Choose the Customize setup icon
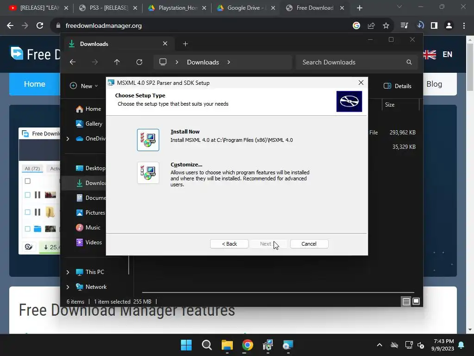The height and width of the screenshot is (356, 474). click(x=148, y=173)
